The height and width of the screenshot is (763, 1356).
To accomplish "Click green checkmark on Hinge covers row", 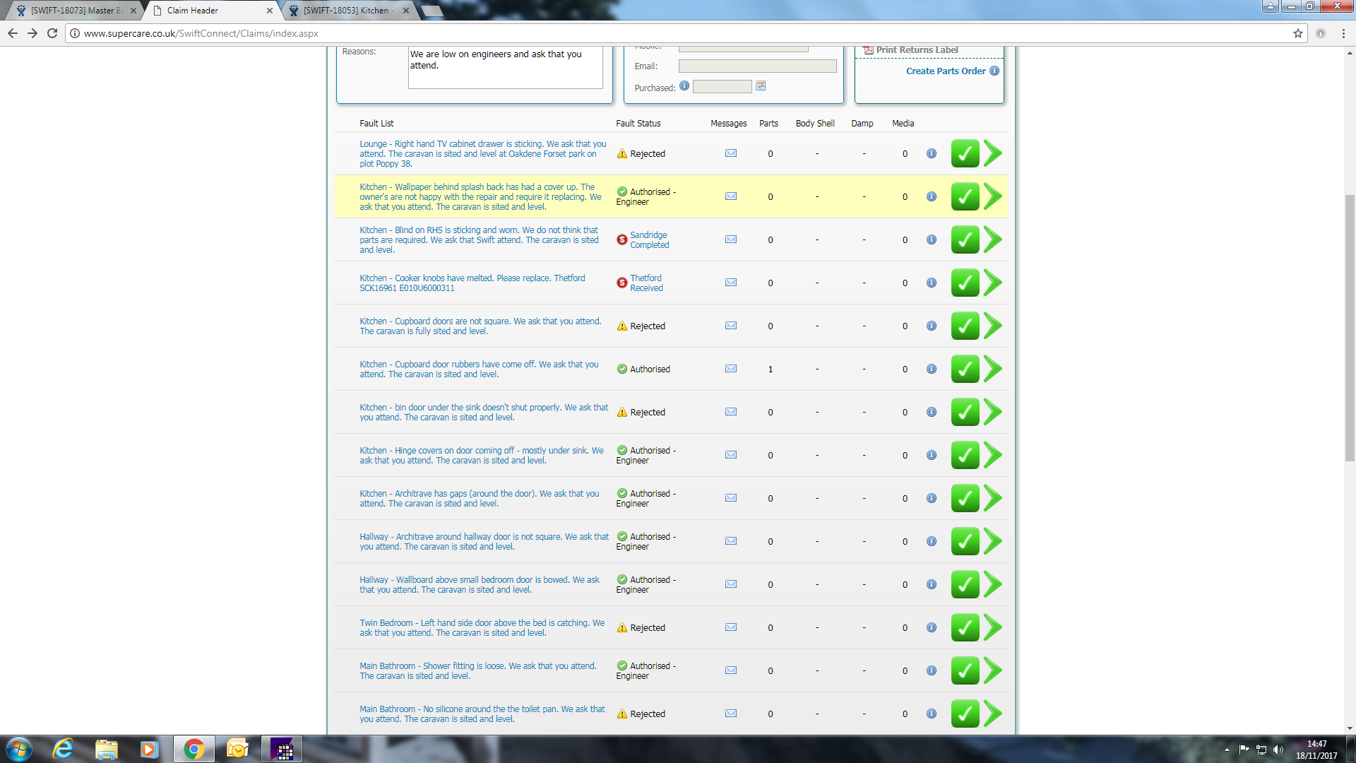I will tap(965, 455).
